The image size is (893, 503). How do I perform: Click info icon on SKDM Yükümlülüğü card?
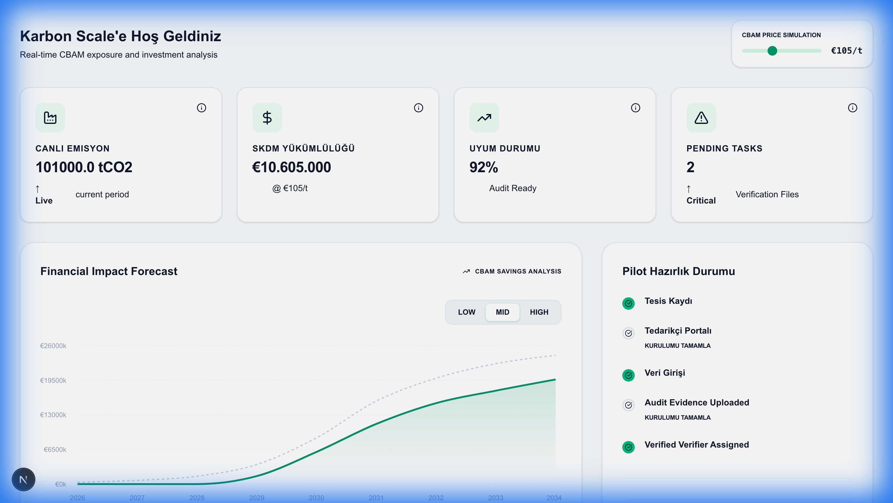tap(418, 108)
